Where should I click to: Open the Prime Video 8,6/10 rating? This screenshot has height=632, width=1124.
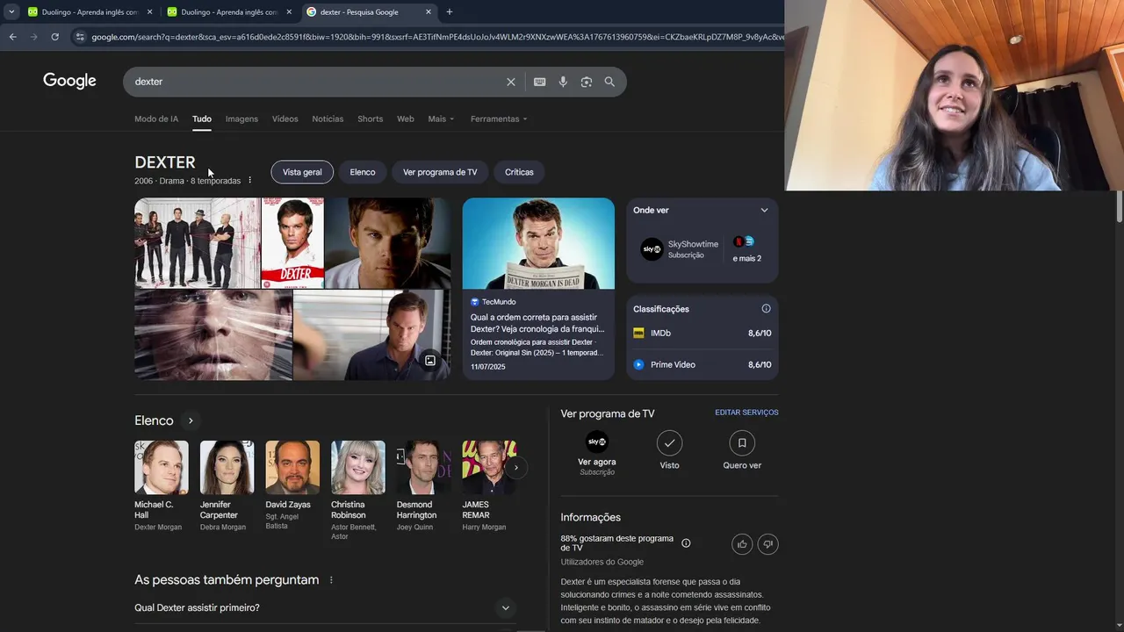click(x=702, y=364)
